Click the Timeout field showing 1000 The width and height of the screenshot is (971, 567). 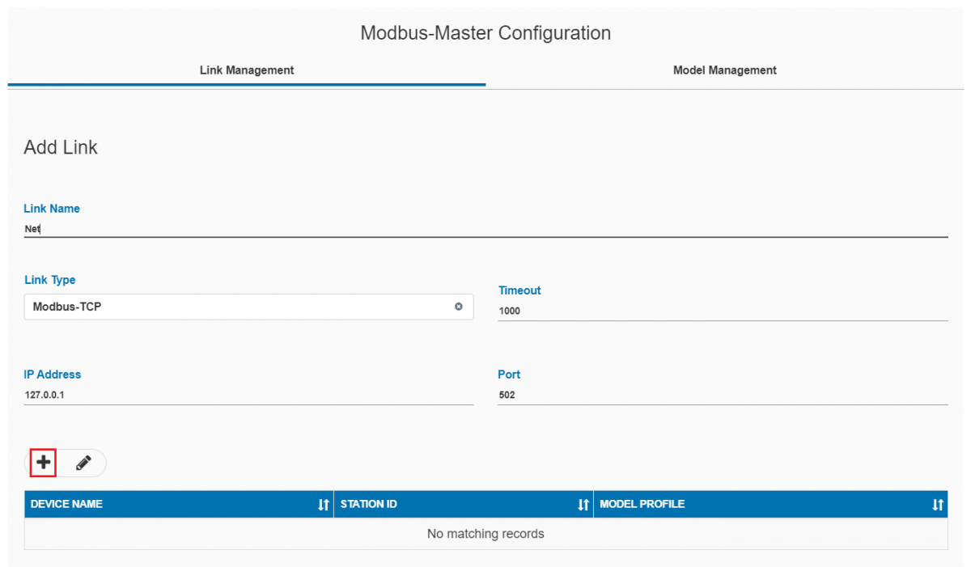(x=720, y=310)
